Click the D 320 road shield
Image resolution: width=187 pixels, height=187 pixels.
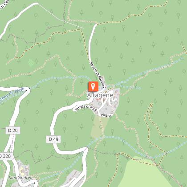6,156
